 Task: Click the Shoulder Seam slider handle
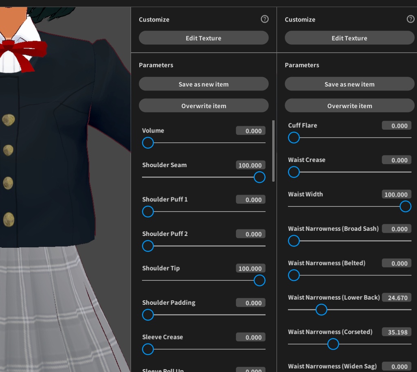[x=259, y=177]
